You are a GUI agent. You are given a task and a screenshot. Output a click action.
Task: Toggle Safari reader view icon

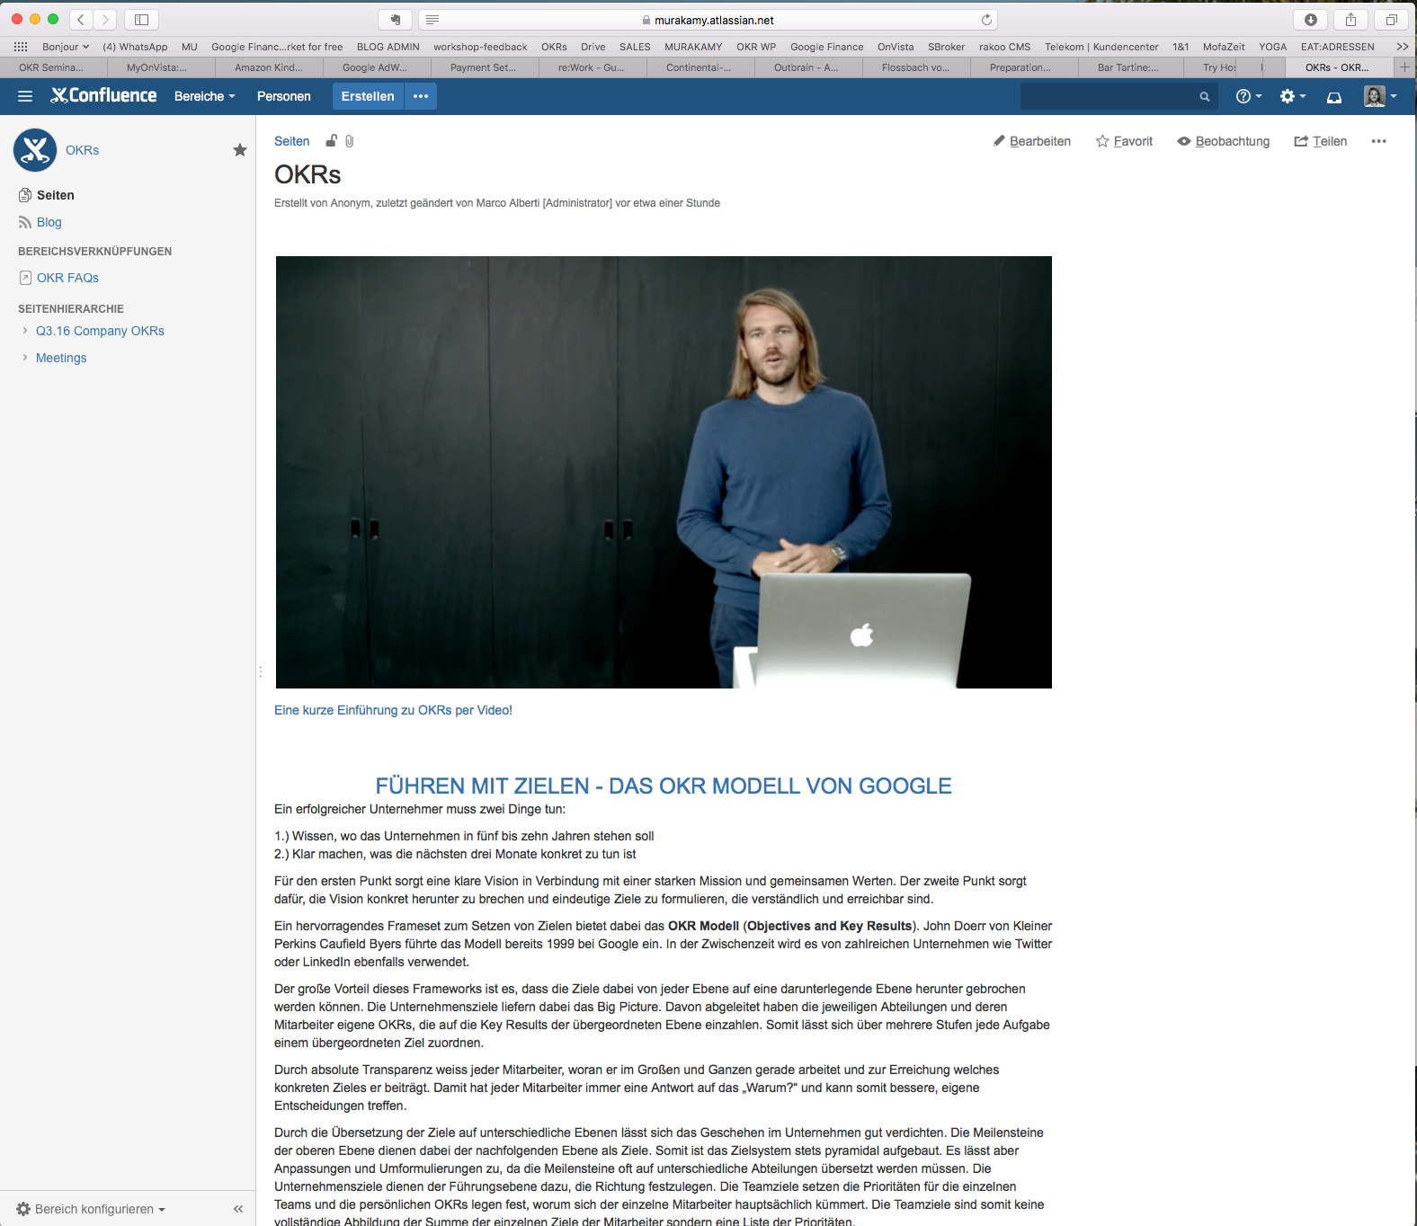(432, 20)
